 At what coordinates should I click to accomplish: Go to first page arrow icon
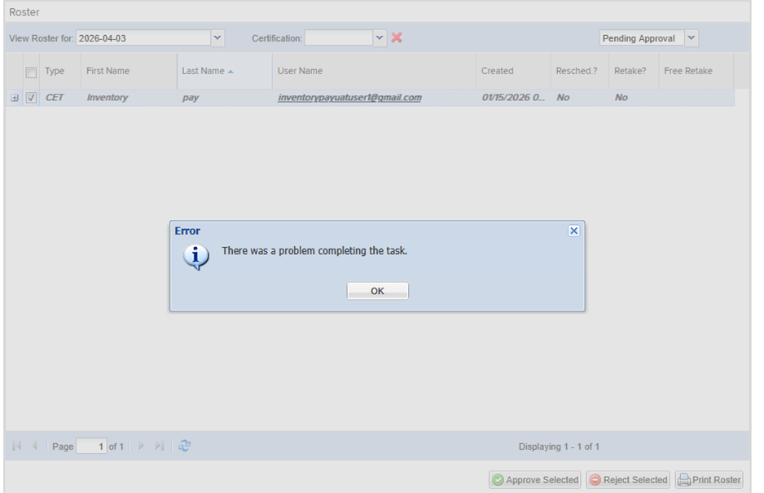pyautogui.click(x=17, y=446)
